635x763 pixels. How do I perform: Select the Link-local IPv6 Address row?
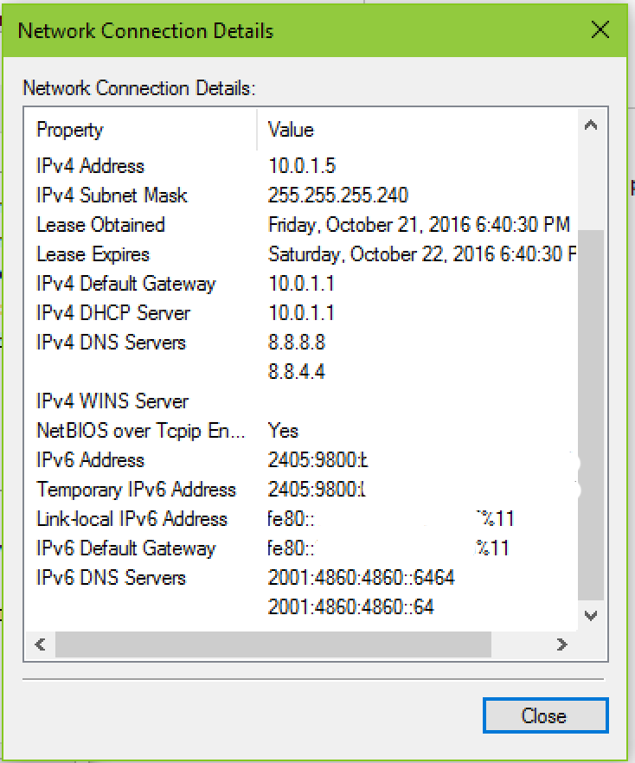click(x=302, y=519)
